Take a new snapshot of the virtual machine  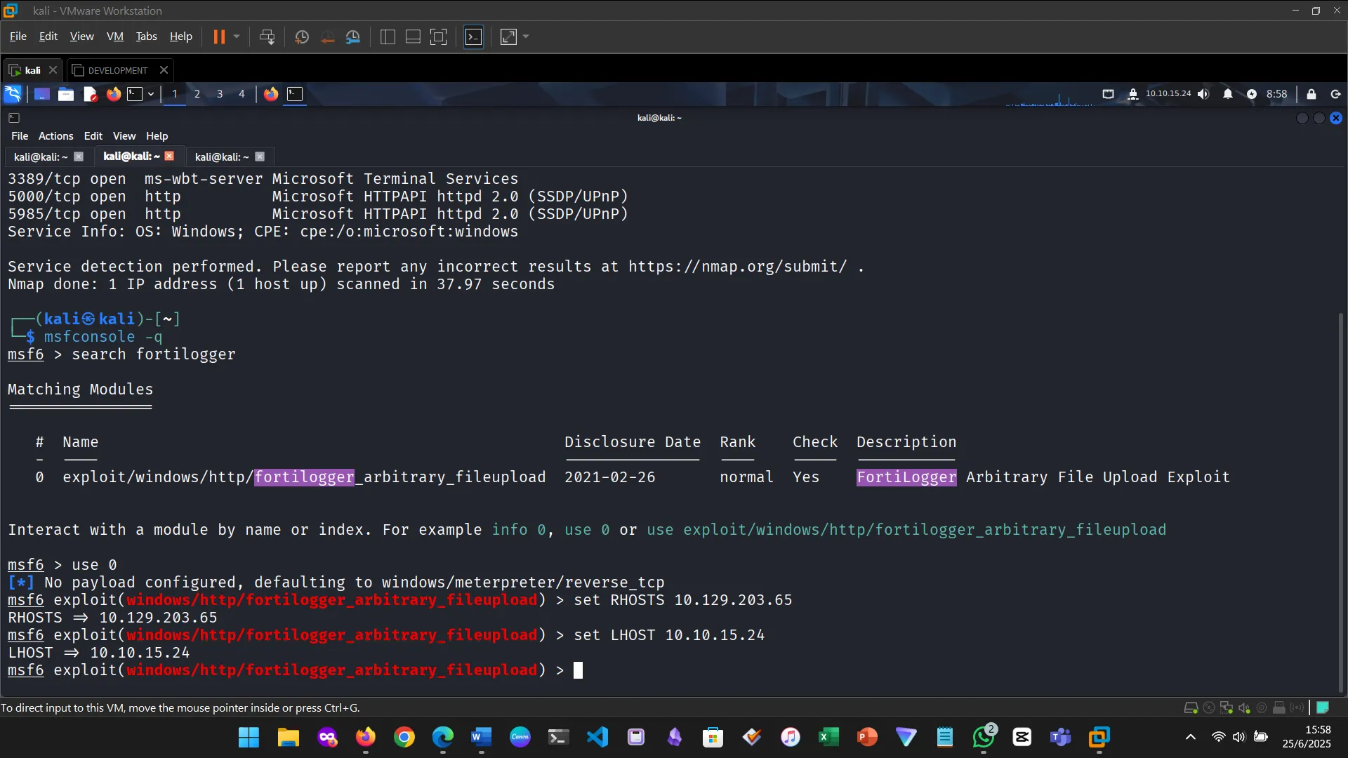(301, 36)
